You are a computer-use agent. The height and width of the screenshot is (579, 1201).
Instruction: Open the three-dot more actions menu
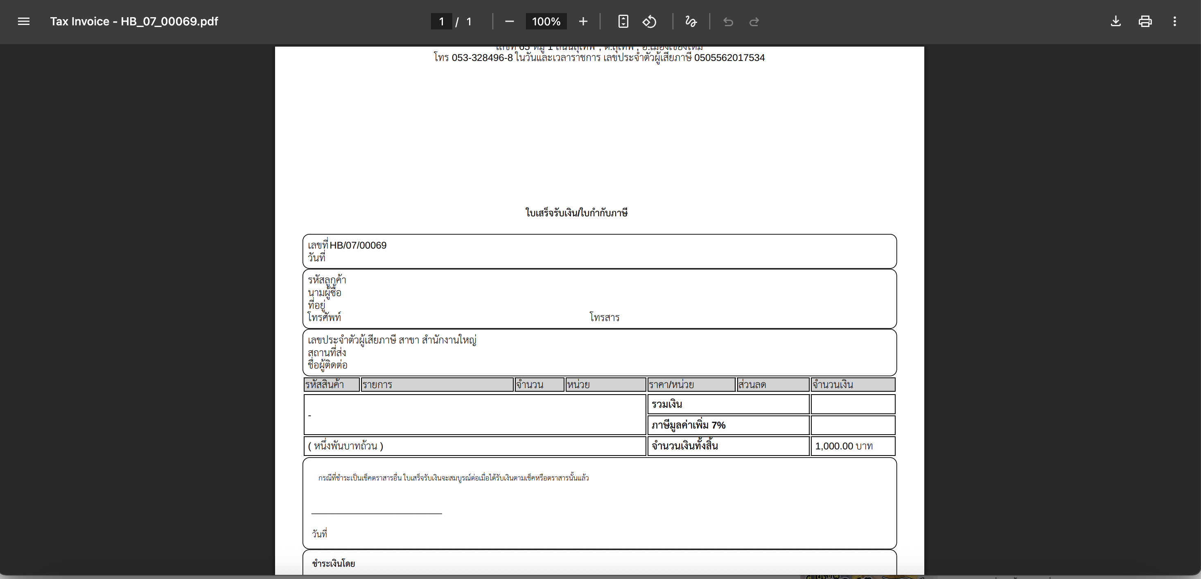coord(1174,21)
